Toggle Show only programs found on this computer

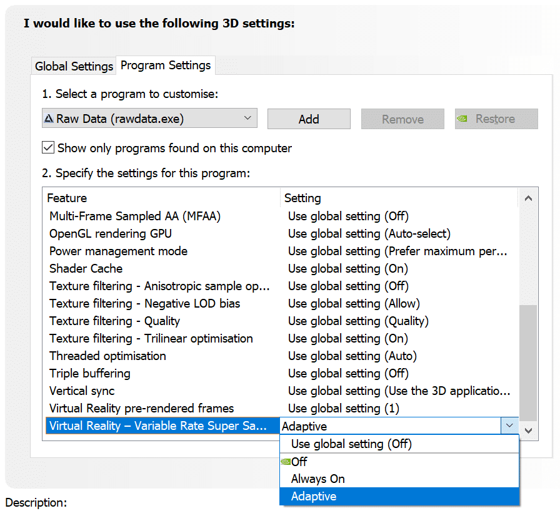(x=48, y=148)
